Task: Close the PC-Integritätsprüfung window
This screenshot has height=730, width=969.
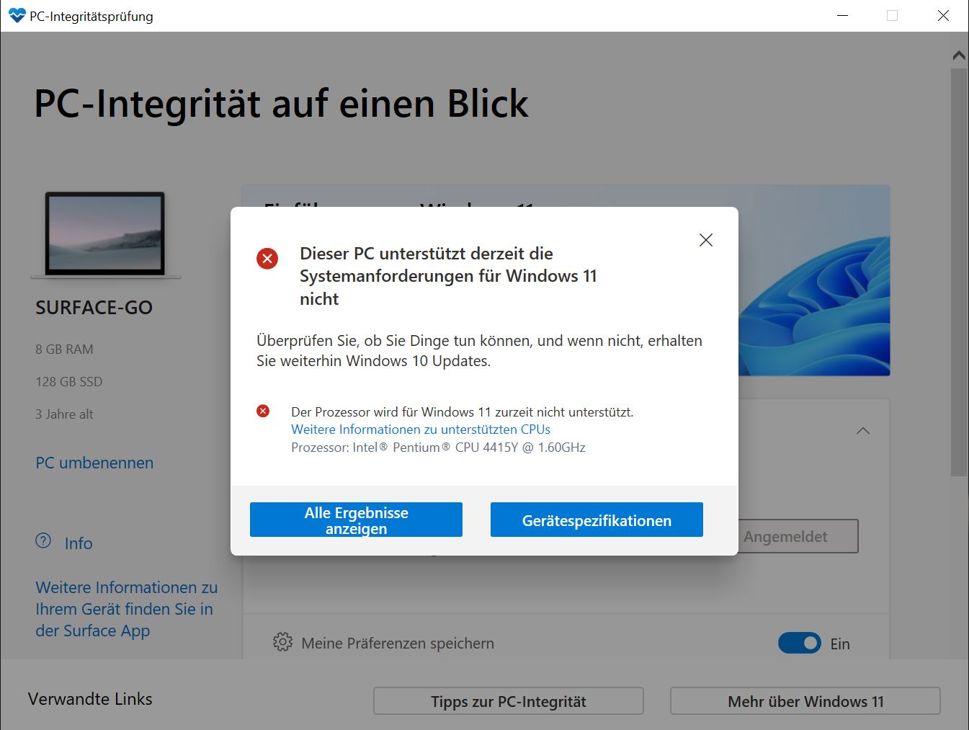Action: [x=943, y=16]
